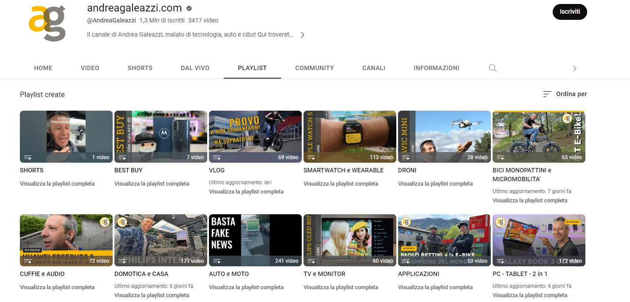630x302 pixels.
Task: View full playlist link under BICI MONOPATTINI
Action: (x=530, y=201)
